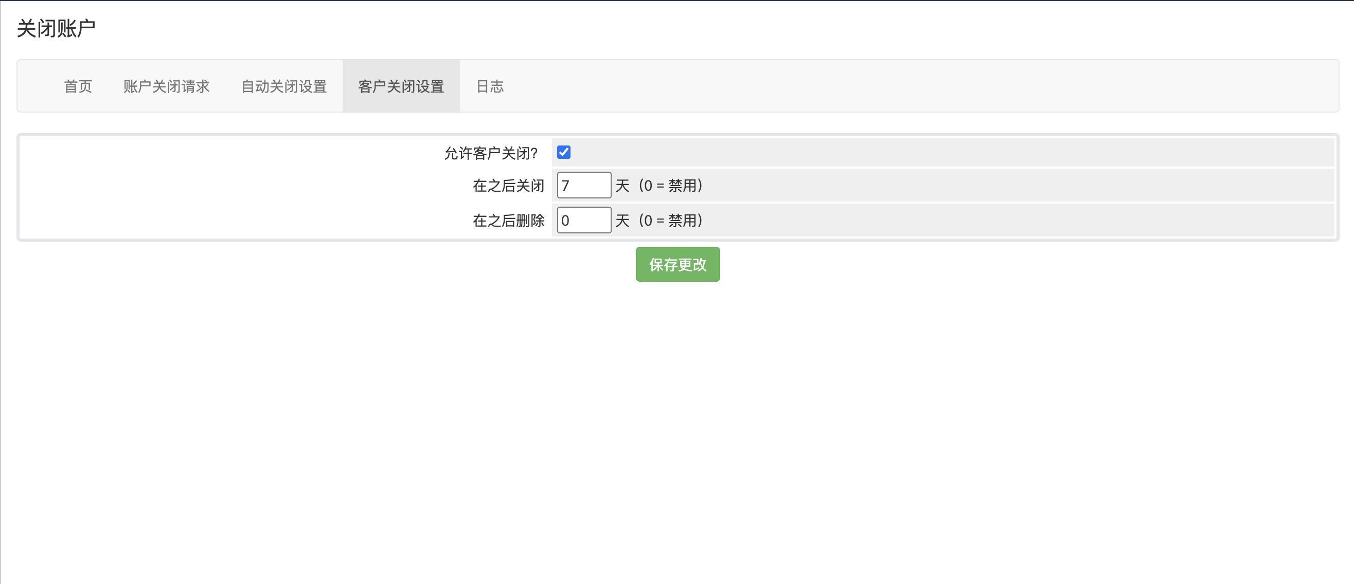1354x584 pixels.
Task: Open the 日志 tab
Action: click(x=489, y=86)
